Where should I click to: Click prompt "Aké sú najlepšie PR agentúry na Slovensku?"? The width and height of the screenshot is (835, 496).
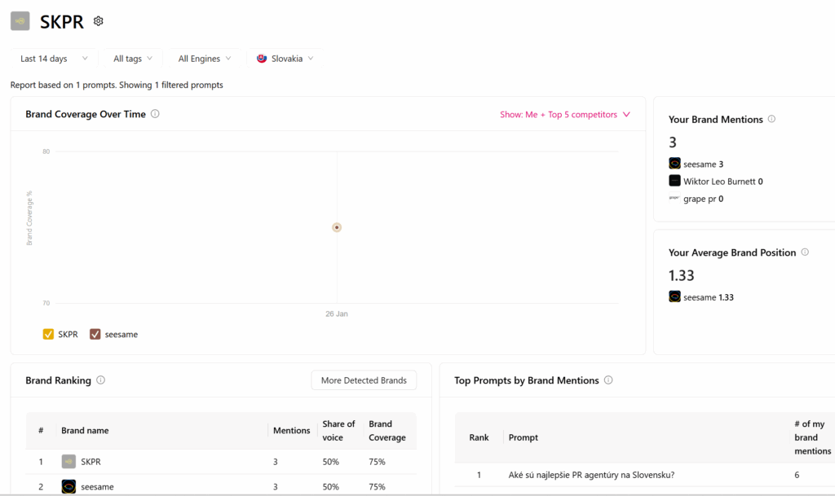[x=591, y=475]
